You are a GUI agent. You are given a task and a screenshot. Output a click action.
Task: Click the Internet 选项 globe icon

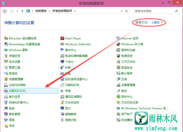pyautogui.click(x=118, y=38)
